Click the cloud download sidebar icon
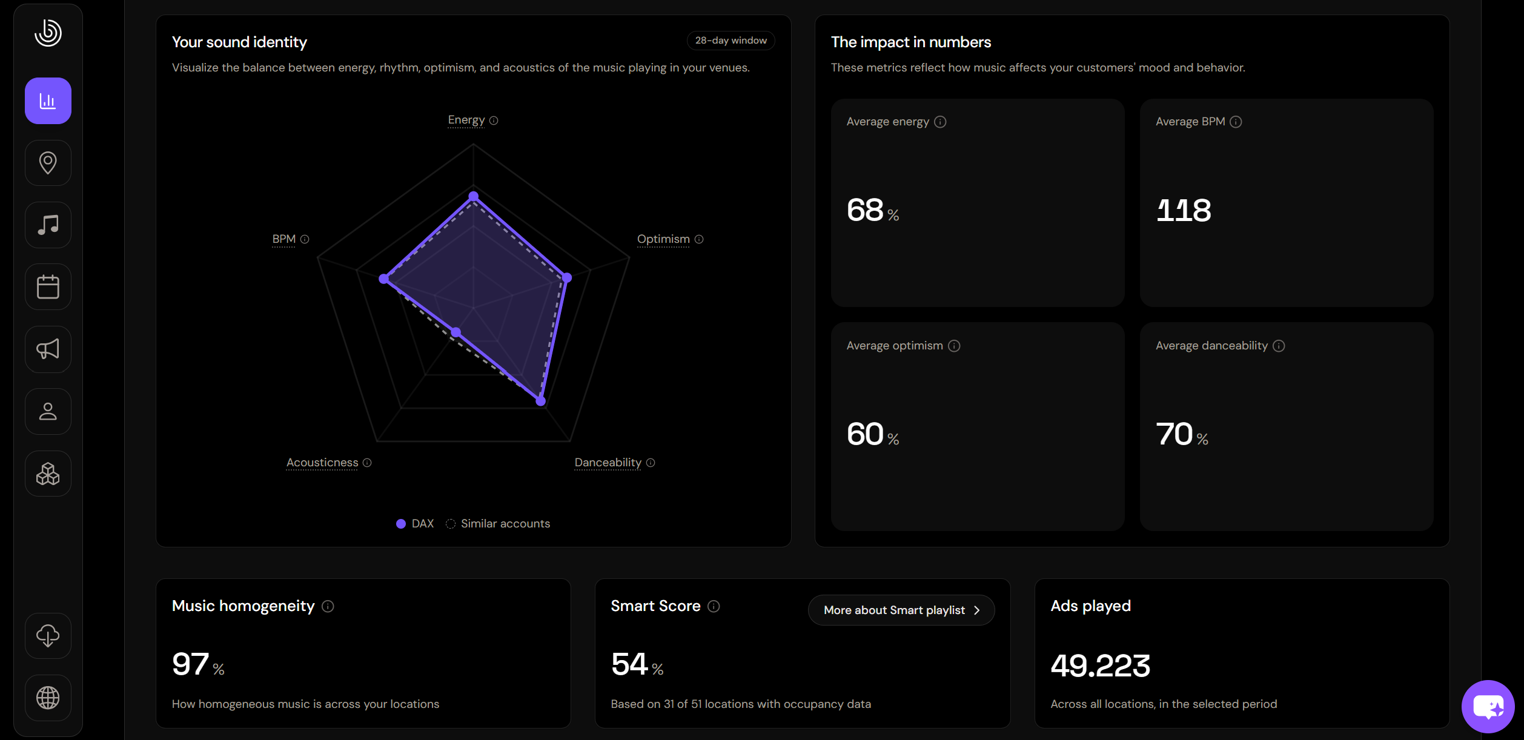Image resolution: width=1524 pixels, height=740 pixels. 48,636
